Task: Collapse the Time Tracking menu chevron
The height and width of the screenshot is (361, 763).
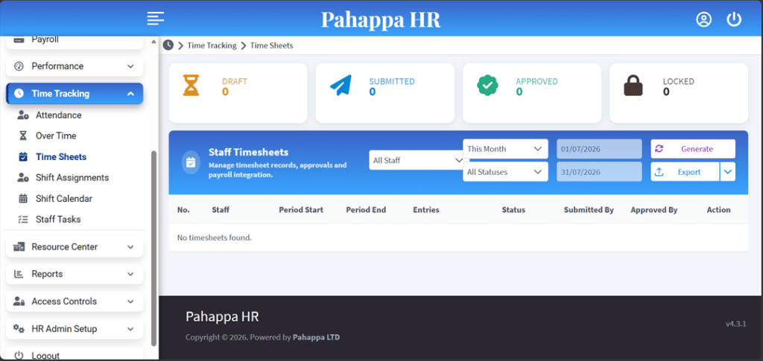Action: coord(130,94)
